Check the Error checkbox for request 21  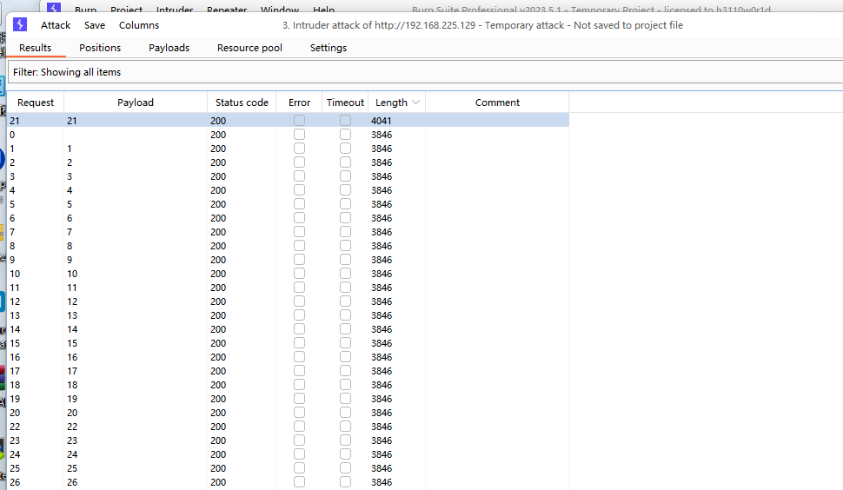[x=299, y=121]
